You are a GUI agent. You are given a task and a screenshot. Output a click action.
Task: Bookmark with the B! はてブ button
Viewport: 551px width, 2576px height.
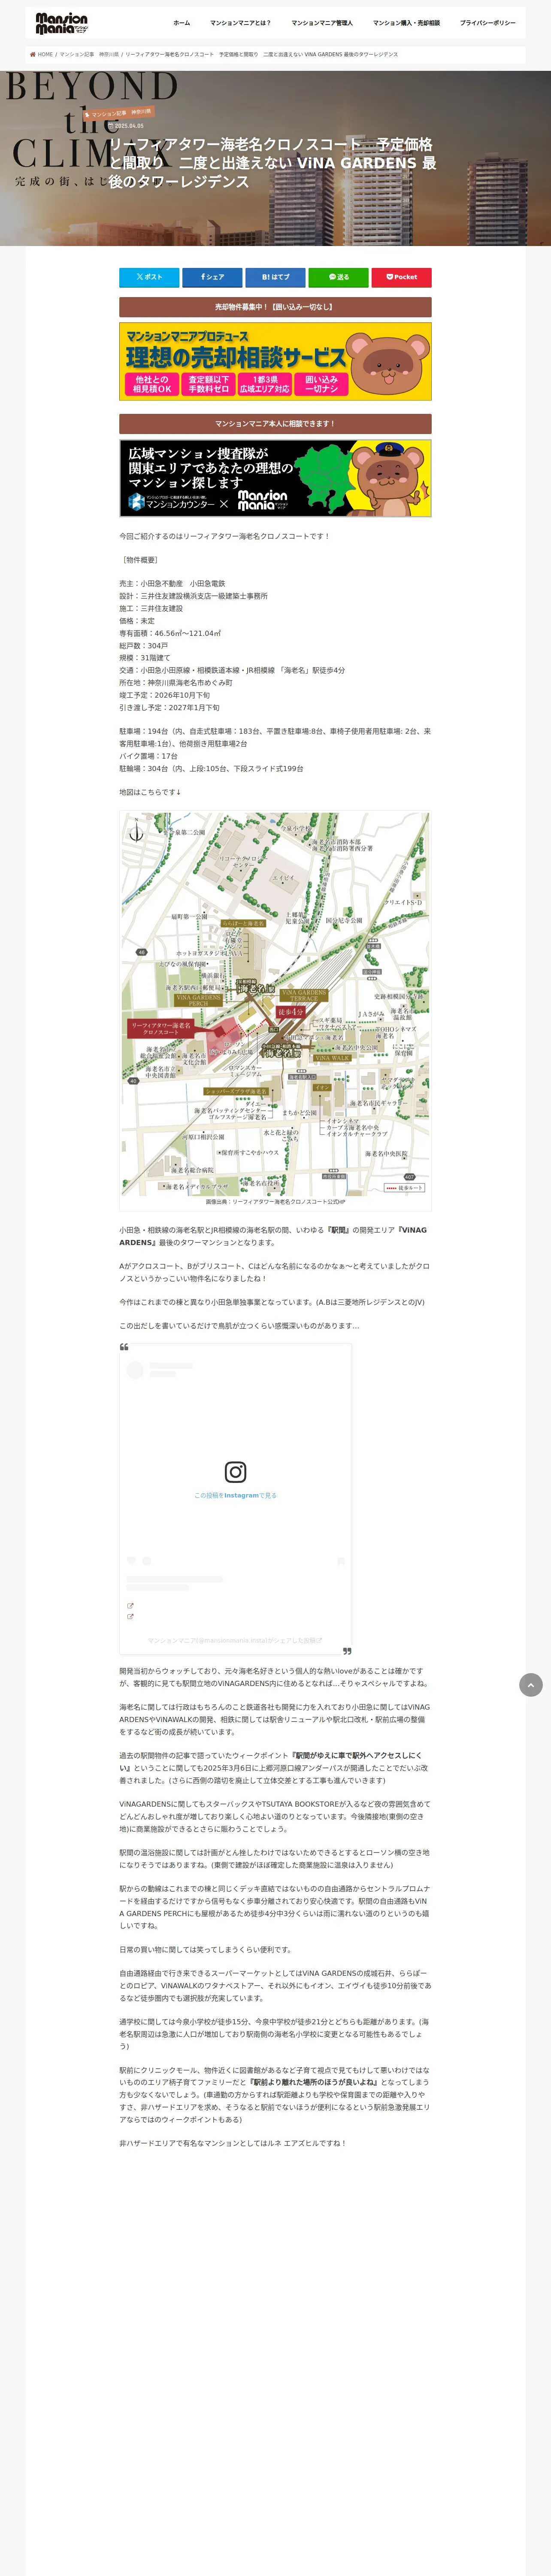point(275,277)
